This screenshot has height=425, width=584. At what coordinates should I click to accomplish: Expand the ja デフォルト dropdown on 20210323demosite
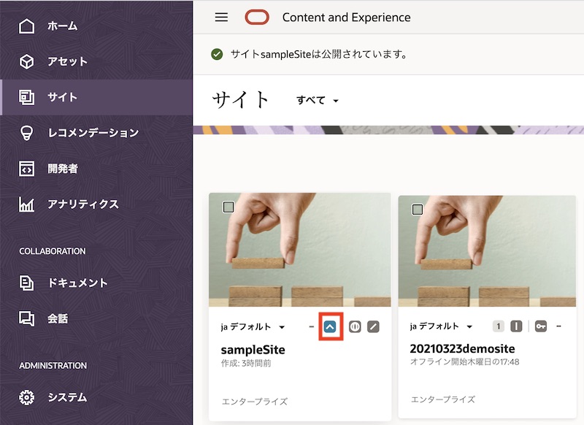coord(439,326)
